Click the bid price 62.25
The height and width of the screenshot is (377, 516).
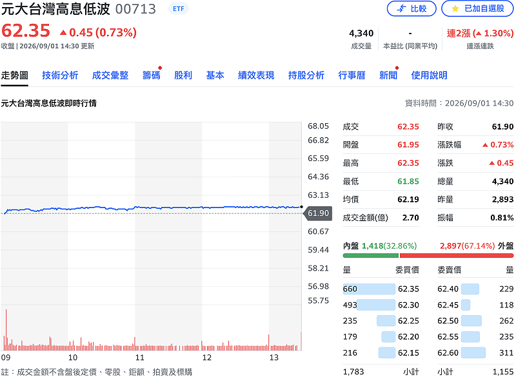pyautogui.click(x=408, y=321)
